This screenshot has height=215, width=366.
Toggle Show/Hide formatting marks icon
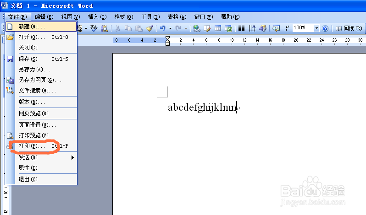point(287,28)
